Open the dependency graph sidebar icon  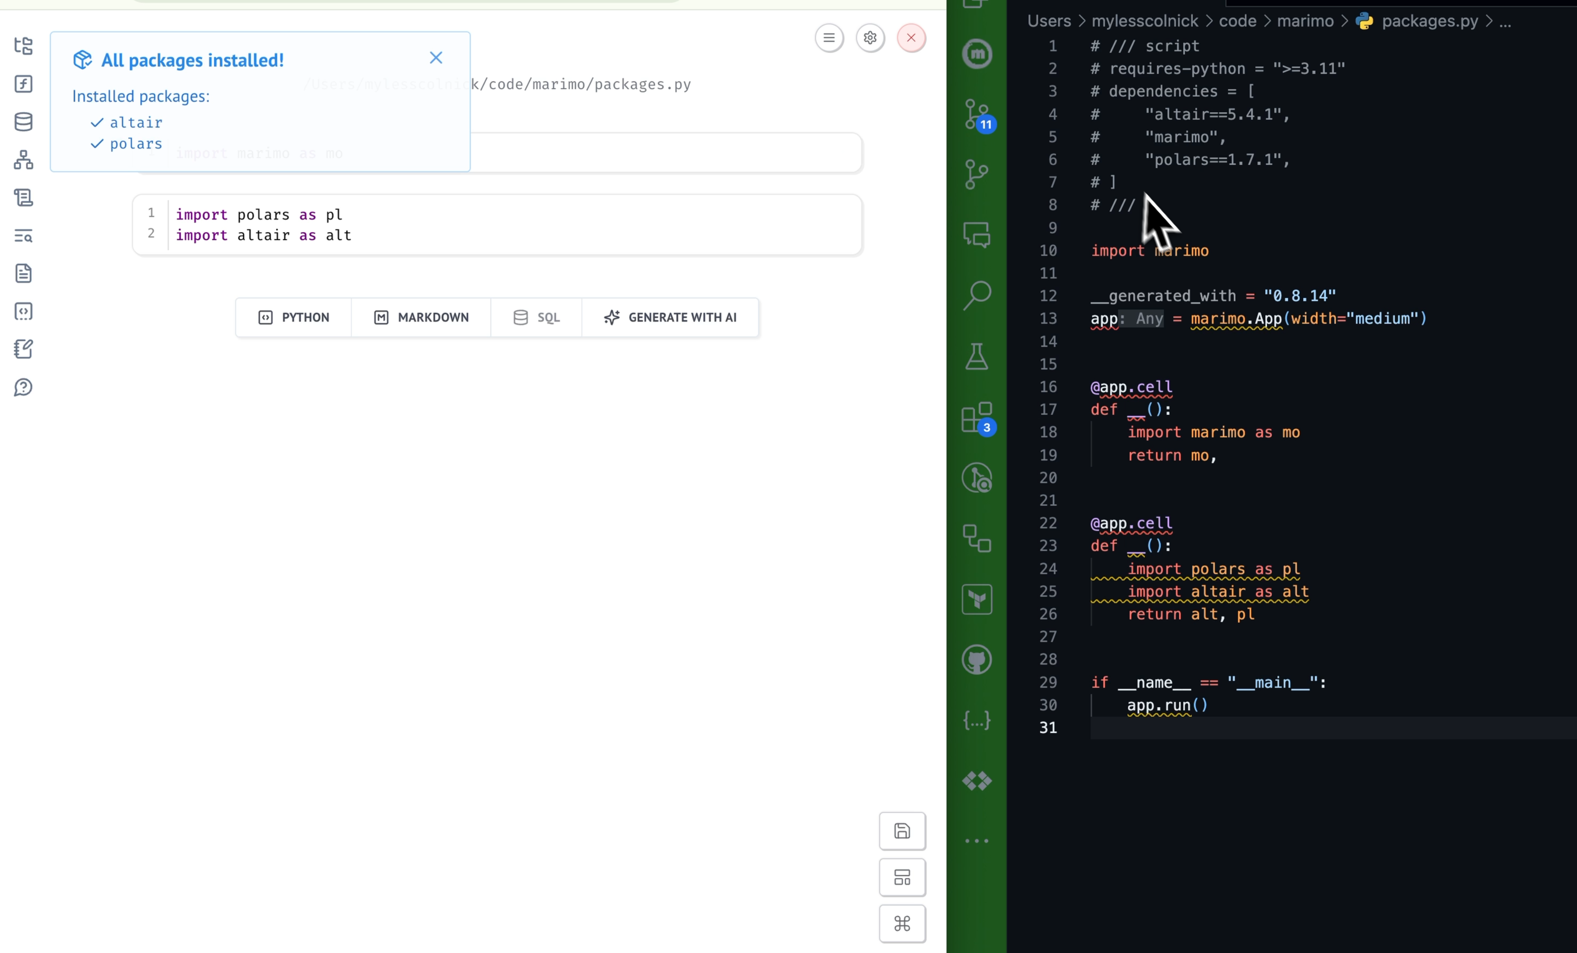pos(24,159)
